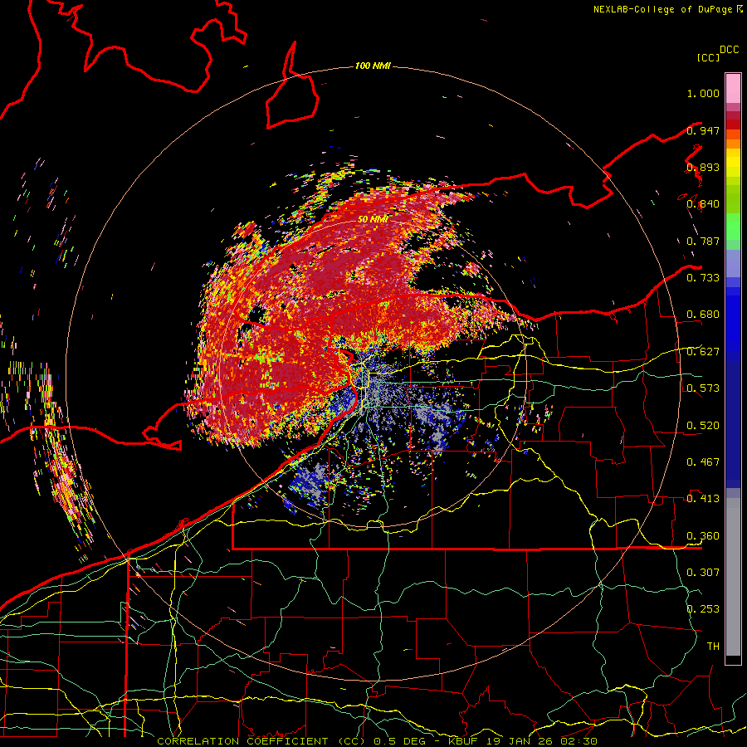Click the 0.520 color scale value
The height and width of the screenshot is (747, 747).
(703, 426)
